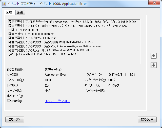
Task: Click the イベント ID value 1000
Action: click(x=48, y=80)
